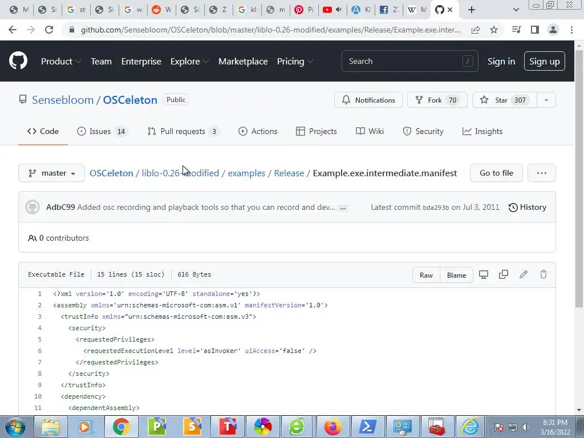Copy raw contents with the copy icon
Image resolution: width=584 pixels, height=438 pixels.
(x=504, y=275)
